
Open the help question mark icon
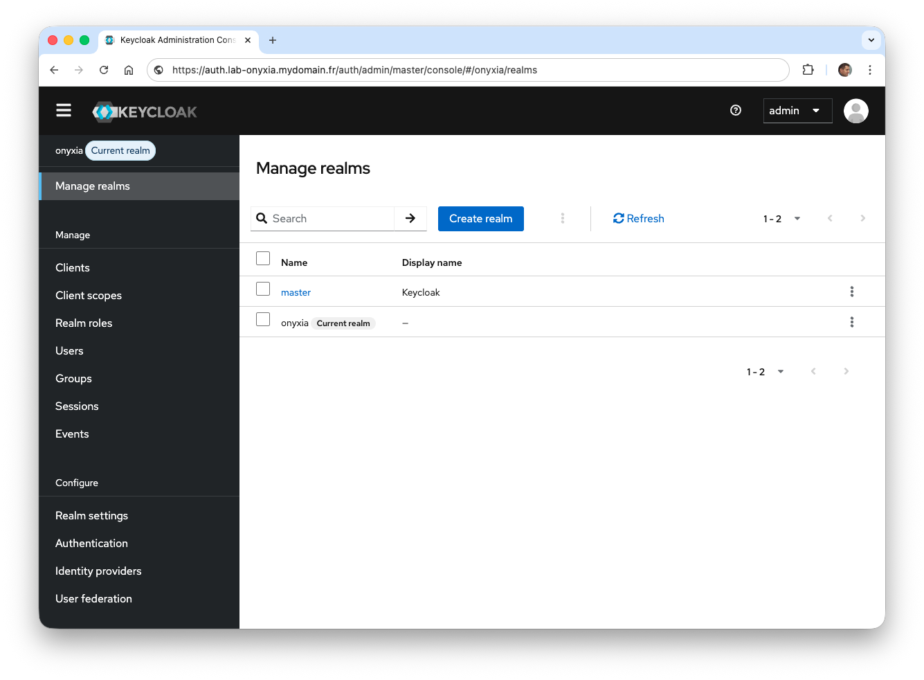pyautogui.click(x=736, y=110)
